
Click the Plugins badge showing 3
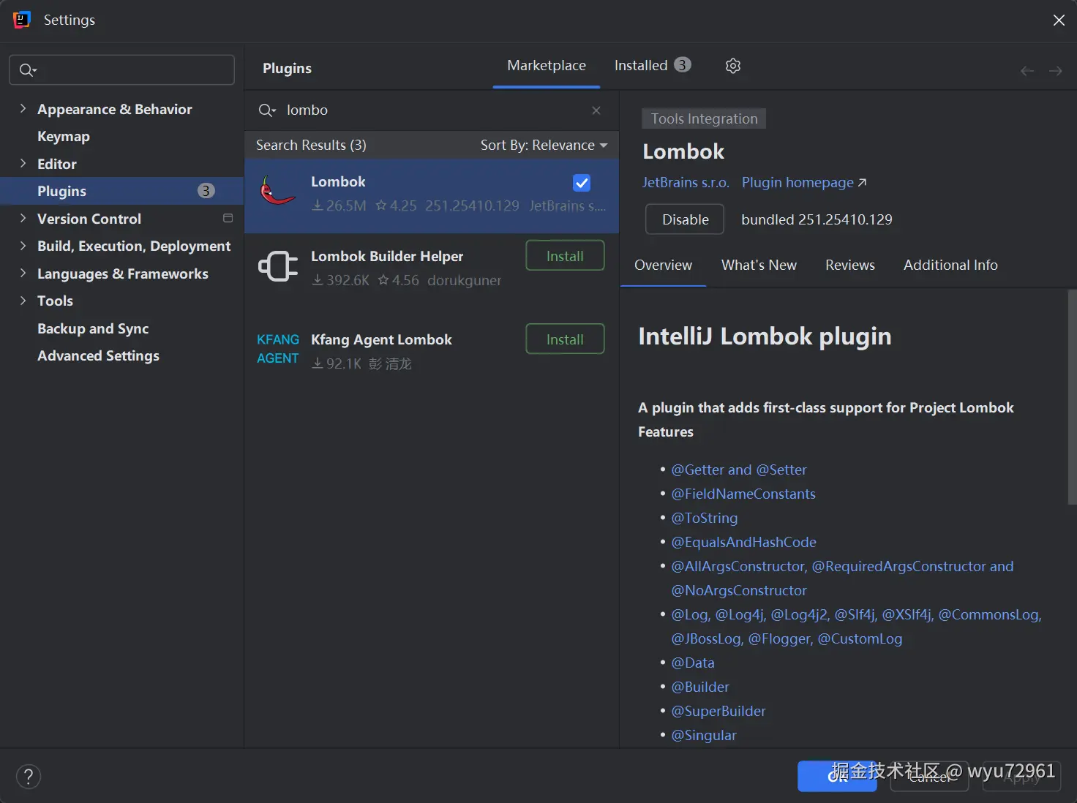[x=206, y=191]
